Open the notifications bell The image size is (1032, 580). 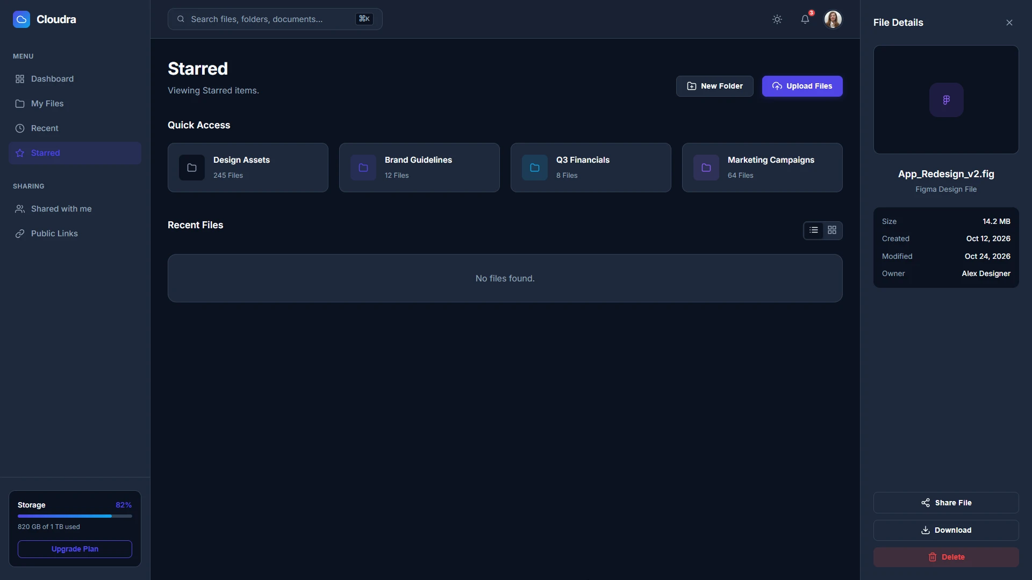click(805, 19)
